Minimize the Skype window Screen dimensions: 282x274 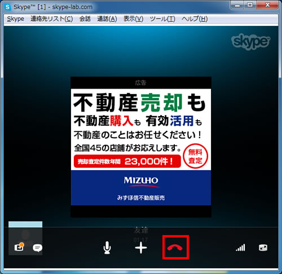click(x=237, y=5)
